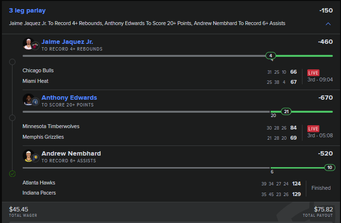Click Indiana Pacers team logo badge

tap(35, 157)
